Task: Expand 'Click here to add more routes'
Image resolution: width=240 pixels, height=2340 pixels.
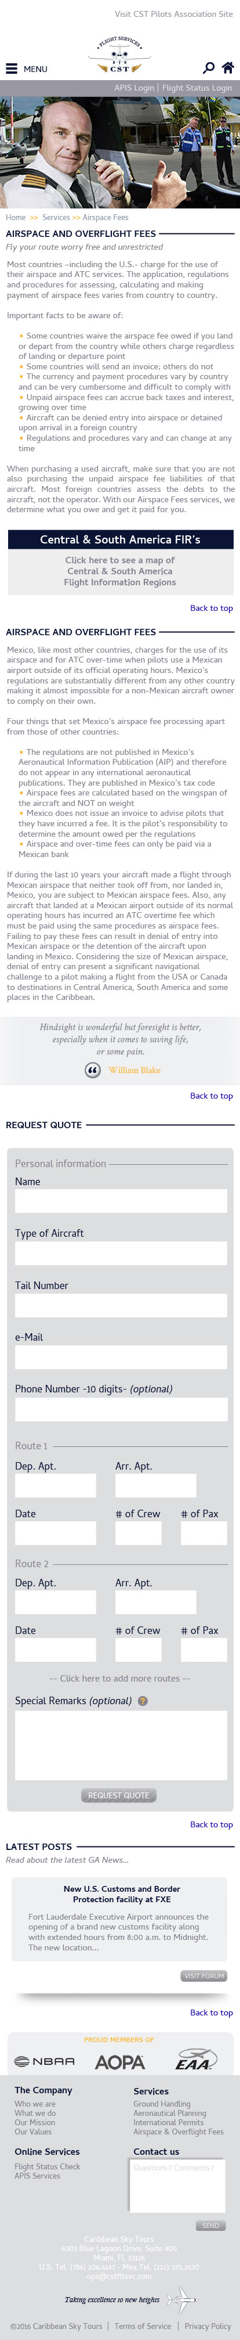Action: tap(119, 1679)
